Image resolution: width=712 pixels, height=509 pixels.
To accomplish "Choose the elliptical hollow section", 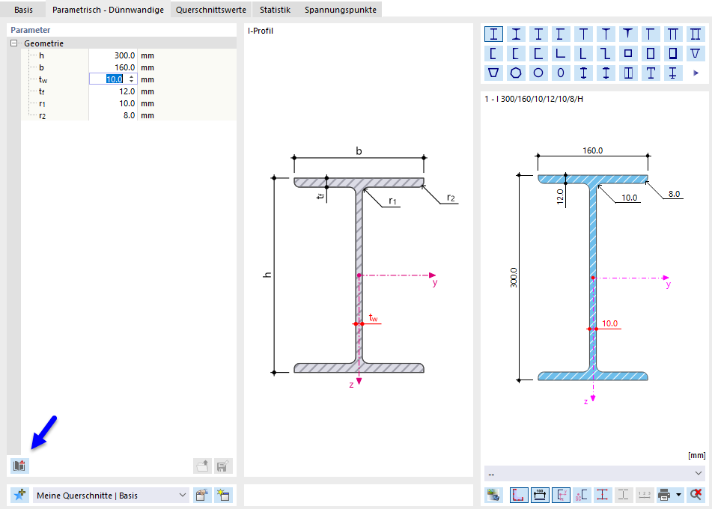I will click(561, 73).
